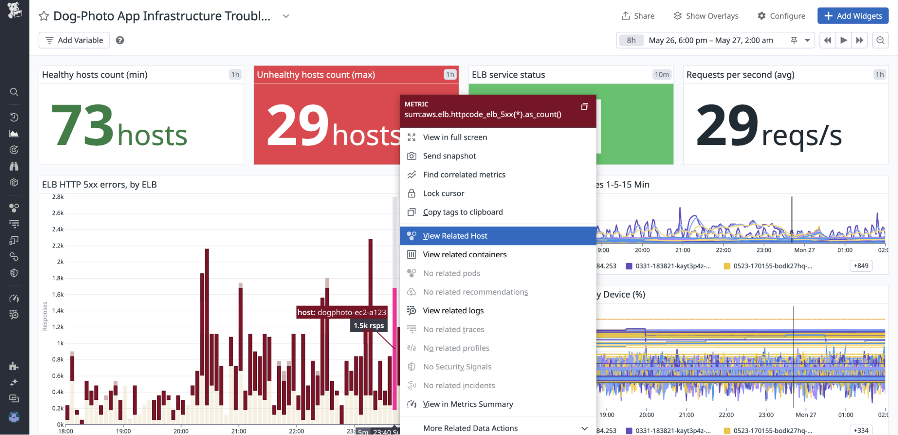Open the Bits AI sparkles icon in sidebar
Viewport: 898px width, 435px height.
click(x=14, y=382)
